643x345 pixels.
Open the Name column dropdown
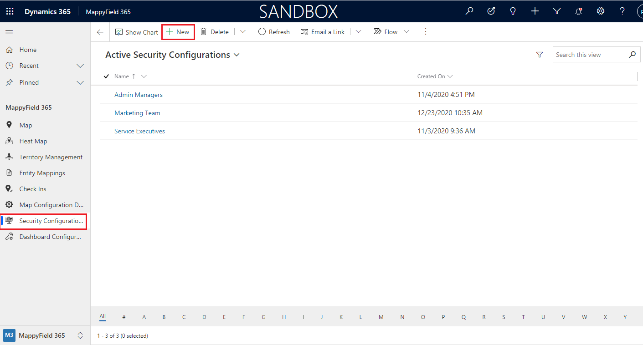(x=144, y=76)
